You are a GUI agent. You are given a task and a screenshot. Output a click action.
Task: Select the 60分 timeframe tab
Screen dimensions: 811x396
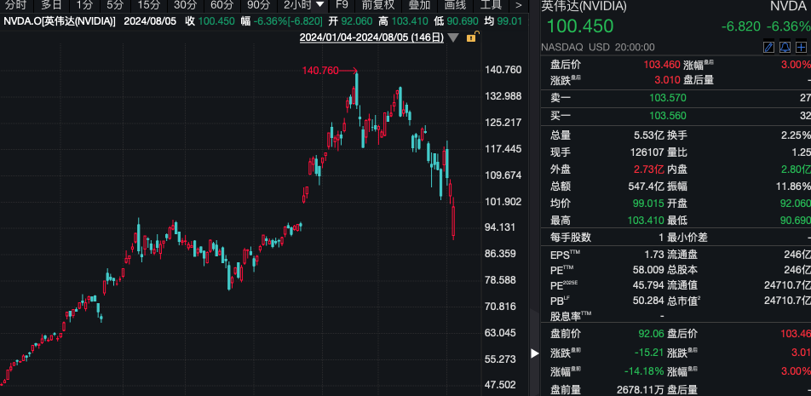click(x=221, y=5)
